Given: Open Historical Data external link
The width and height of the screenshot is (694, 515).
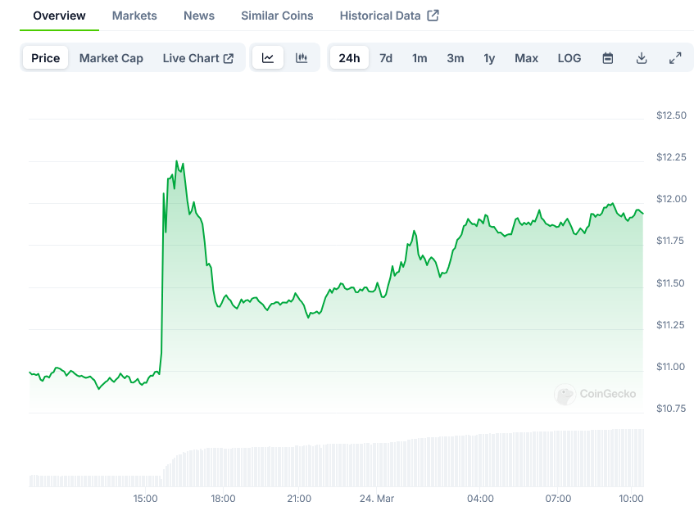Looking at the screenshot, I should pos(389,16).
